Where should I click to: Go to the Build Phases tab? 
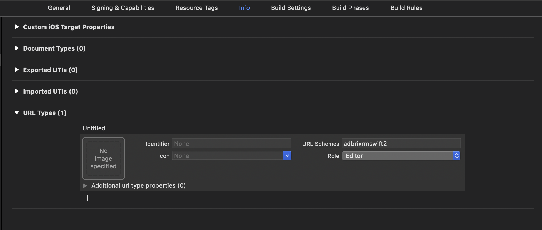[350, 8]
